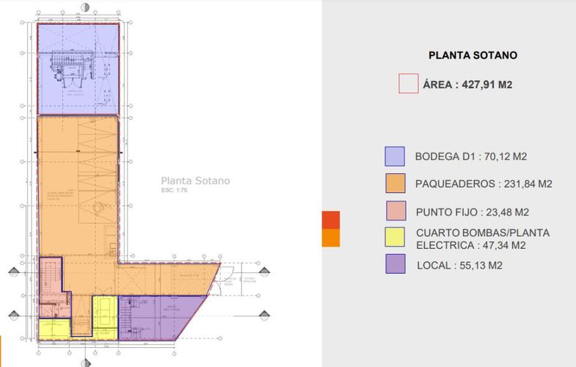
Task: Click the pink Punto Fijo legend swatch
Action: coord(396,211)
